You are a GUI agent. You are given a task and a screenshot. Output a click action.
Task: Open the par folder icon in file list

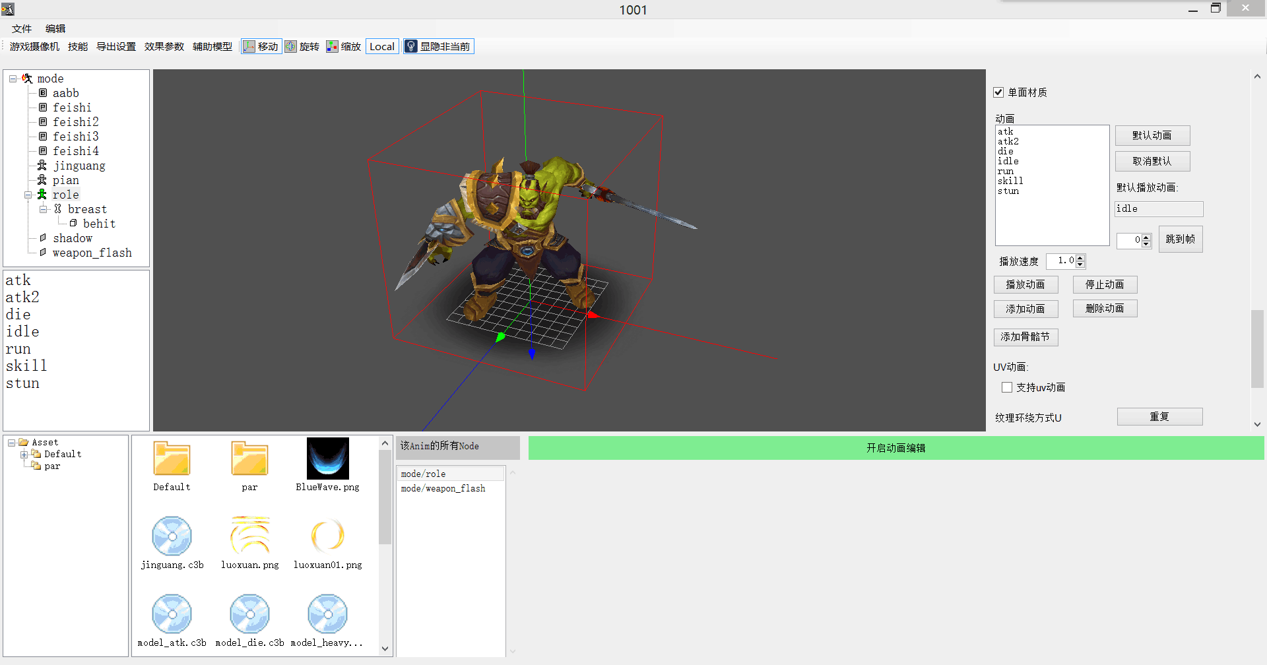249,459
